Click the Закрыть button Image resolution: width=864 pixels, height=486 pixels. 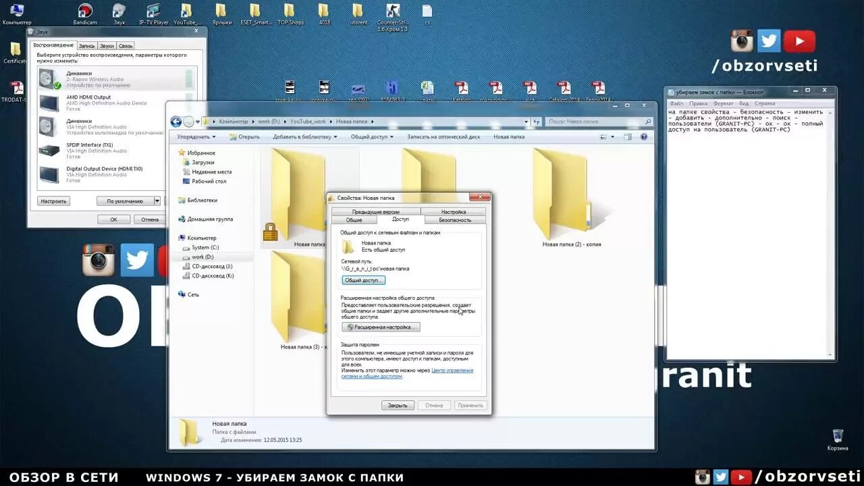(398, 405)
